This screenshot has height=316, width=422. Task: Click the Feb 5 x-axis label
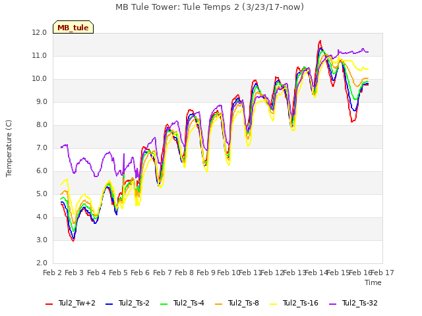point(119,273)
